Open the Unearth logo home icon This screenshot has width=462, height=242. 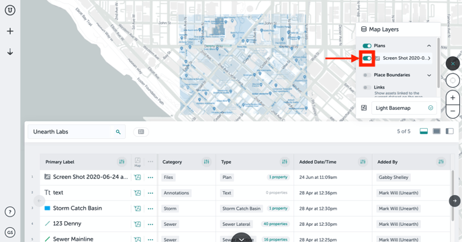coord(10,10)
